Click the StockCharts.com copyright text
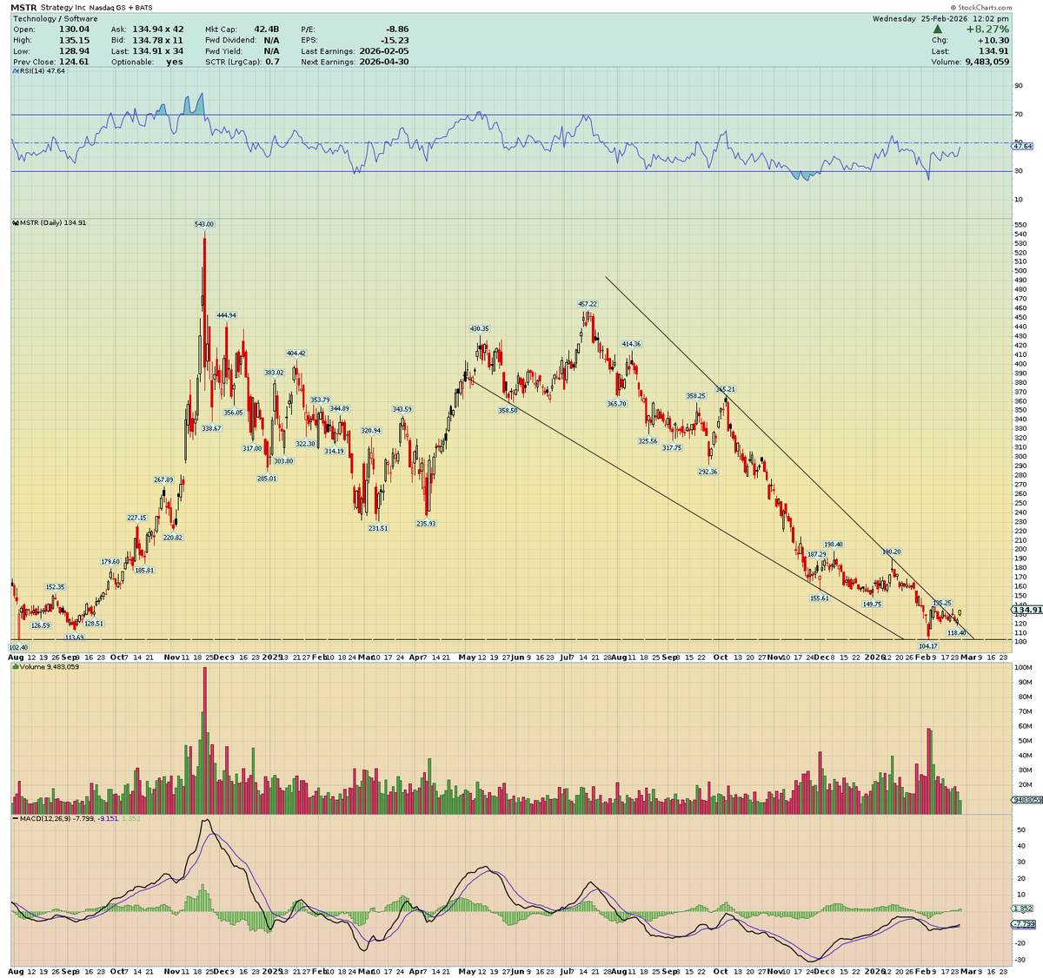This screenshot has height=978, width=1043. (980, 7)
